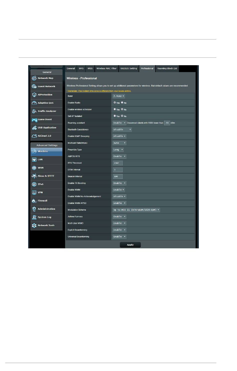Open the Traffic Analyzer icon
Screen dimensions: 237x371
(34, 111)
